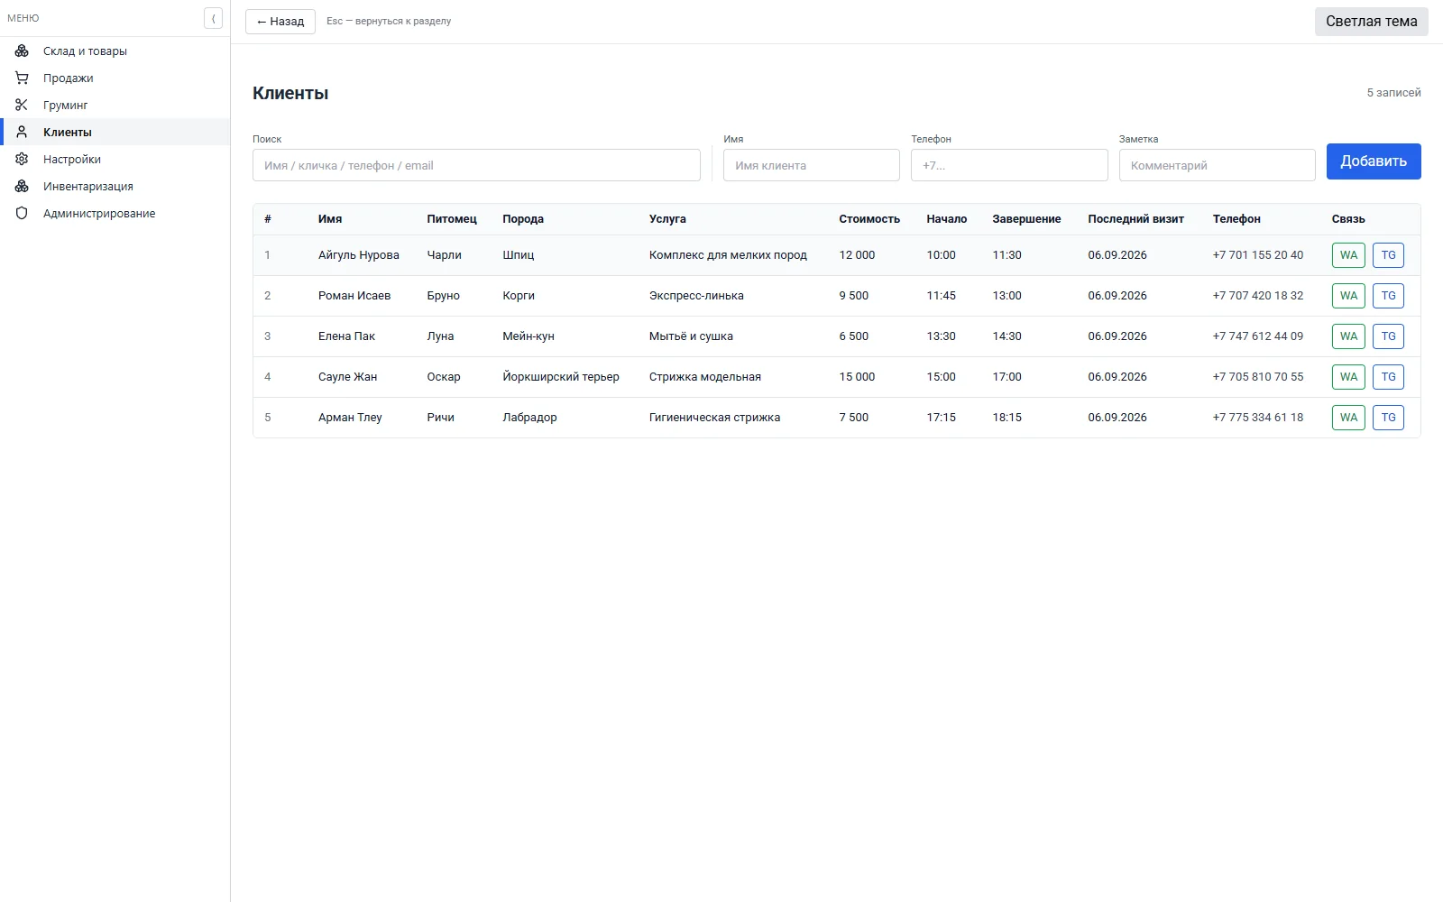Click the Телефон +7 input field
This screenshot has height=902, width=1443.
[1009, 165]
